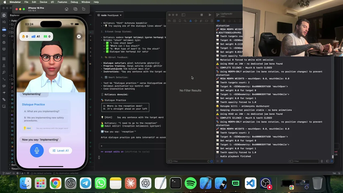Open Xcode's Breakpoint navigator tag icon
The height and width of the screenshot is (193, 343).
point(207,21)
